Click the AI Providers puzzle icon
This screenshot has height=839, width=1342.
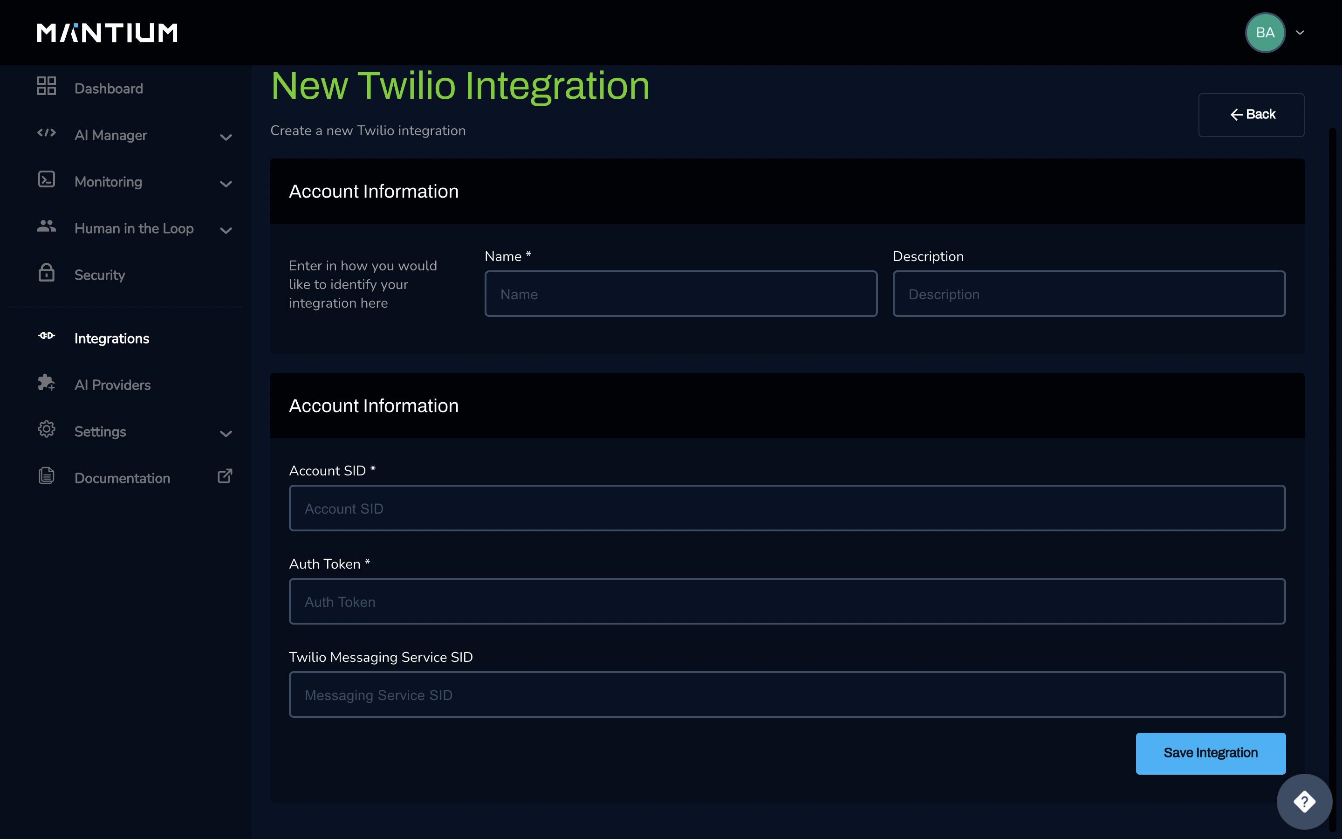point(47,383)
